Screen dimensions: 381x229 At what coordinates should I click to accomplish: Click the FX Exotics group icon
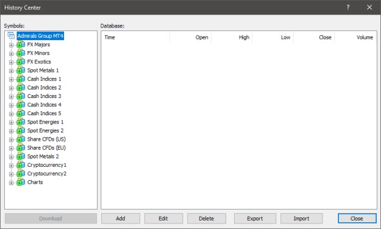pyautogui.click(x=21, y=62)
